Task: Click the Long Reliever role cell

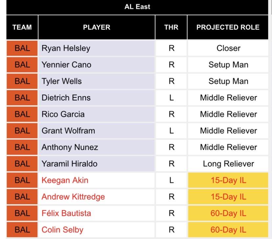Action: coord(228,164)
